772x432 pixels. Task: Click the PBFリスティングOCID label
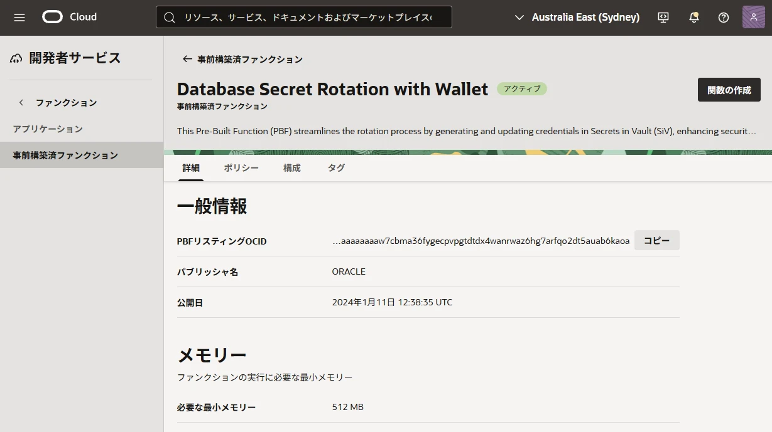point(222,241)
